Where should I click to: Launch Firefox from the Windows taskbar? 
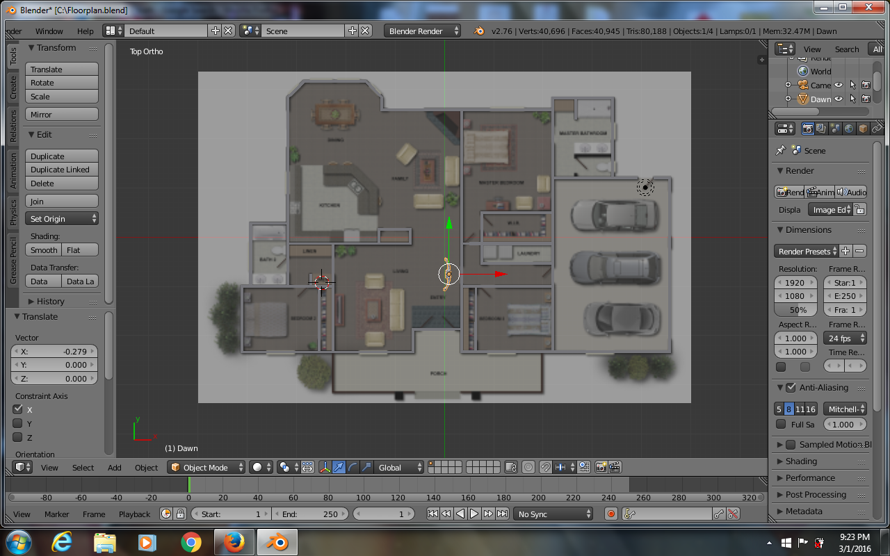pos(234,542)
